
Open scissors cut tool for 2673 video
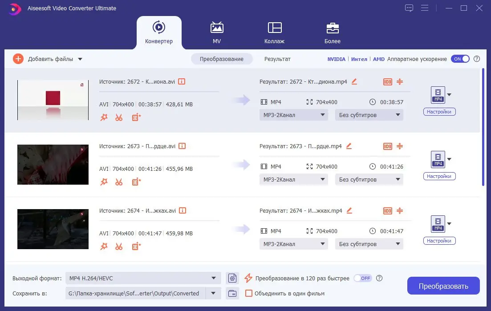pyautogui.click(x=119, y=182)
